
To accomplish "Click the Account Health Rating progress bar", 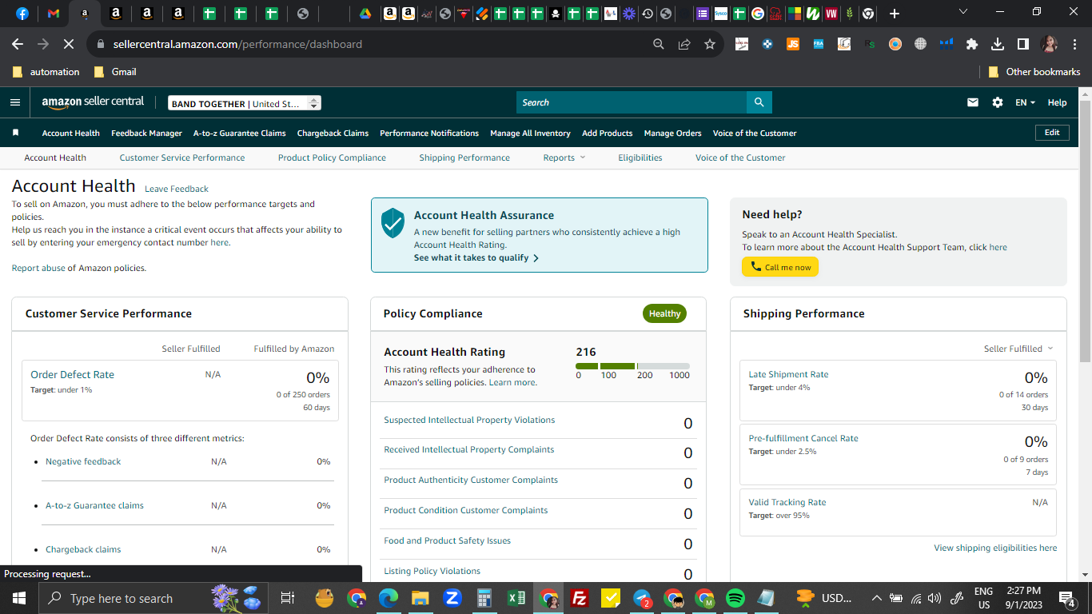I will pos(632,366).
